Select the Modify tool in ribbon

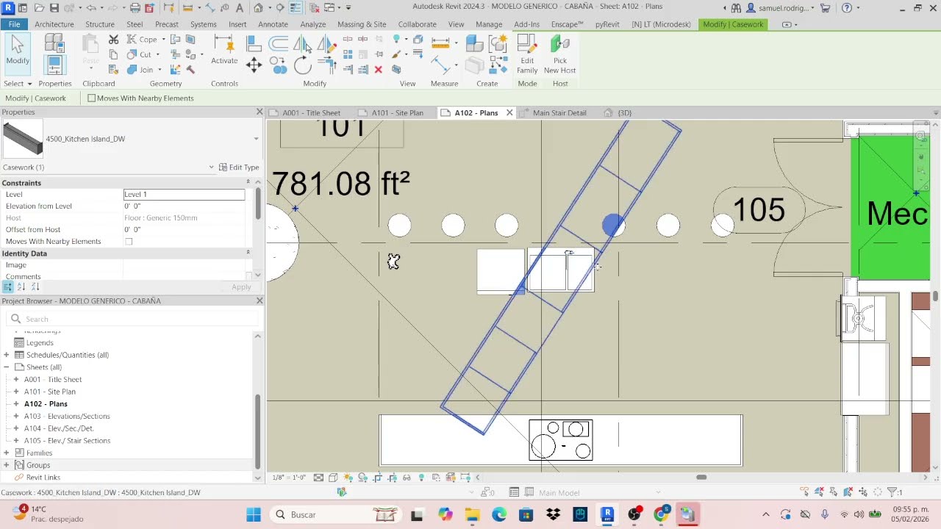tap(18, 52)
